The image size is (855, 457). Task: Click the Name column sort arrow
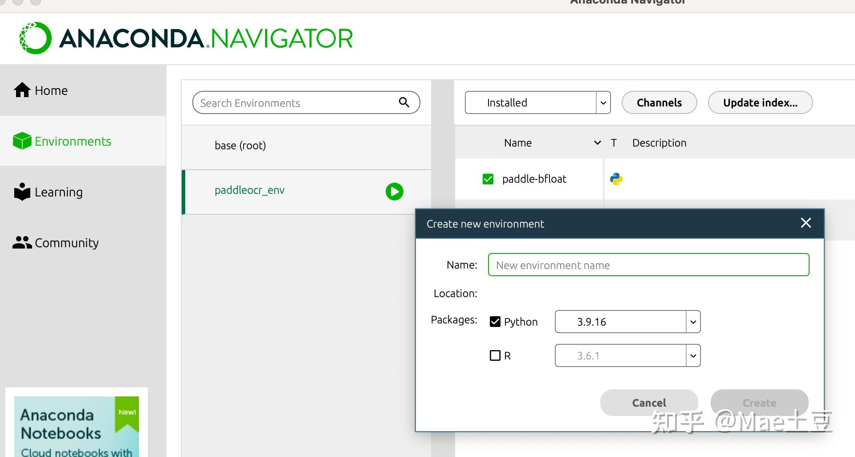tap(598, 143)
